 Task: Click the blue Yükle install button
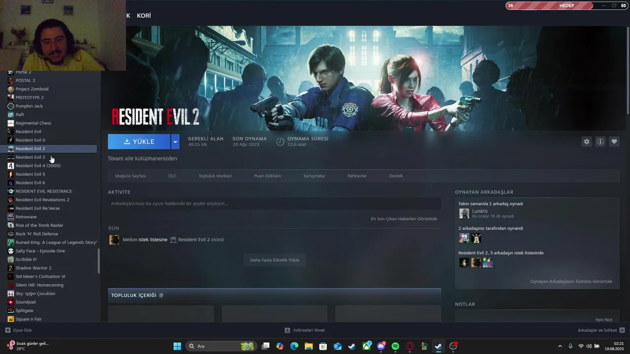(x=139, y=142)
